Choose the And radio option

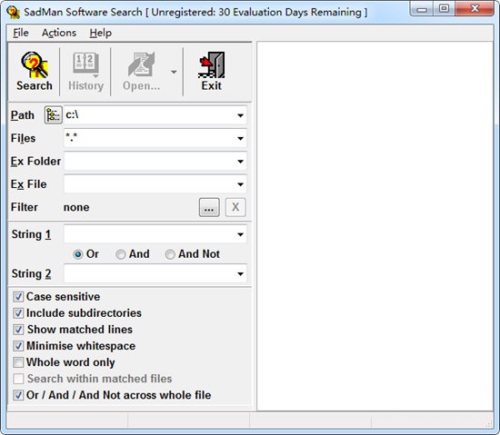(121, 254)
